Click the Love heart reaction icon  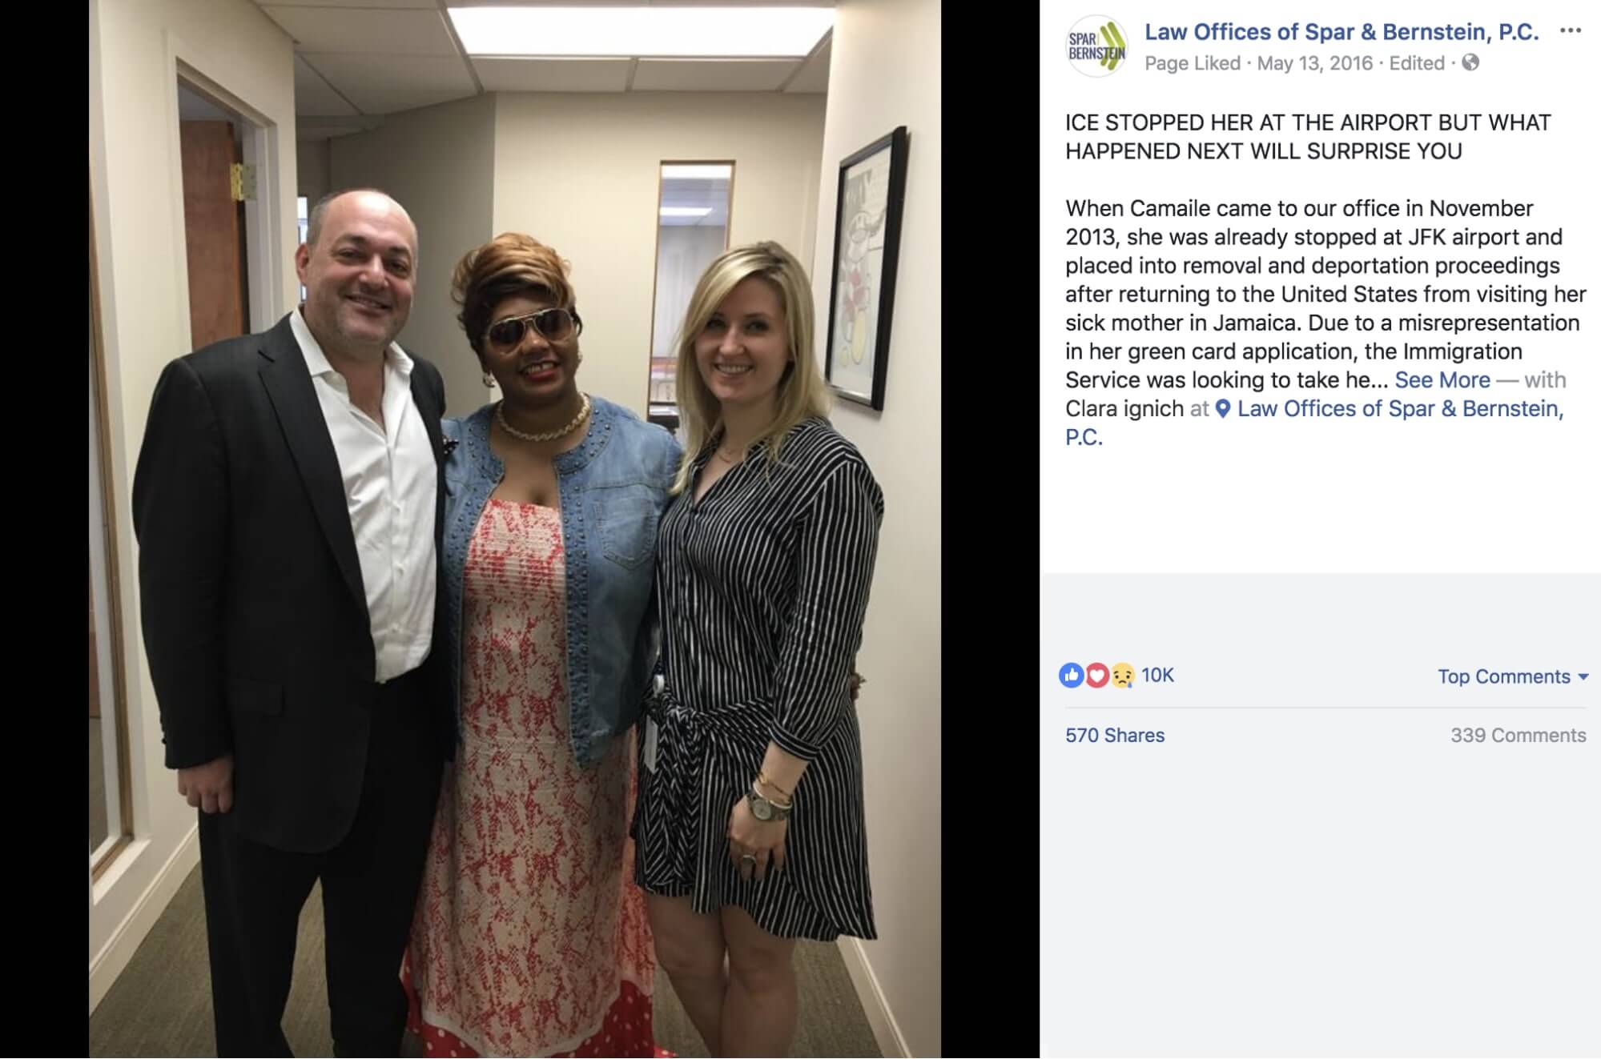point(1096,676)
